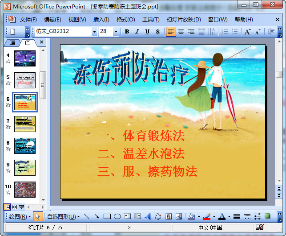Click the font name field 仿宋_GB2312
This screenshot has width=286, height=236.
tap(63, 32)
